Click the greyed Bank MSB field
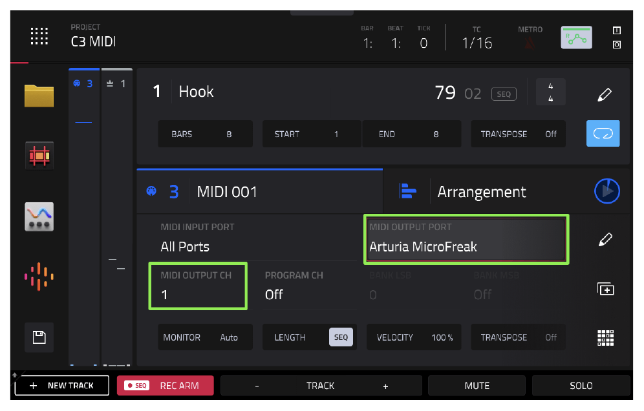 (x=518, y=286)
